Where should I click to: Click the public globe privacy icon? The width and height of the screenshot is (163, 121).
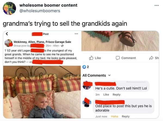(x=62, y=46)
